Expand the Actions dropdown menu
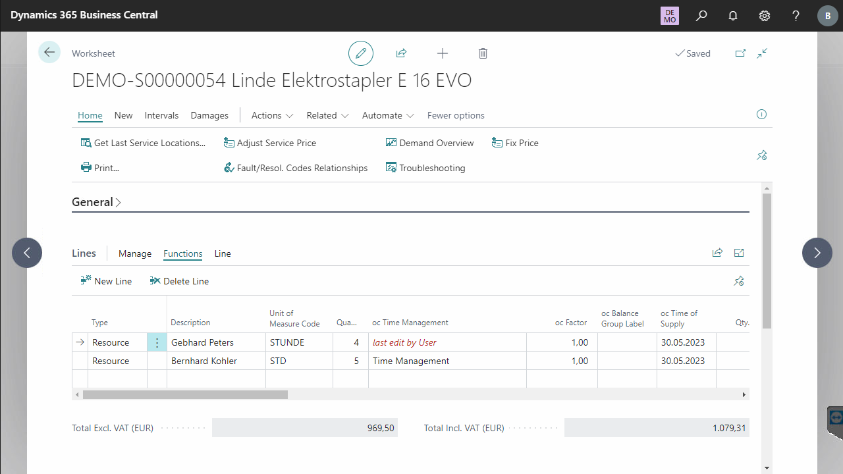This screenshot has width=843, height=474. coord(273,115)
